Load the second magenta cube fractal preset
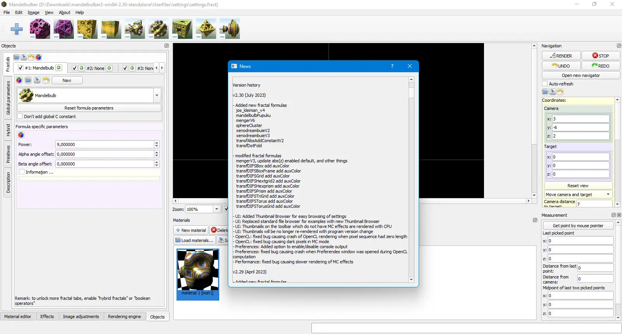The image size is (622, 334). point(64,29)
